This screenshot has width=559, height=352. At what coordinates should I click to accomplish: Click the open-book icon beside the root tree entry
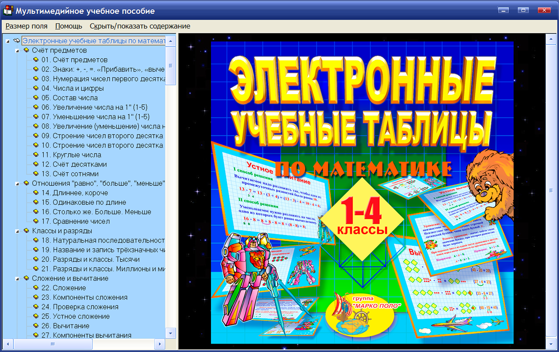16,41
